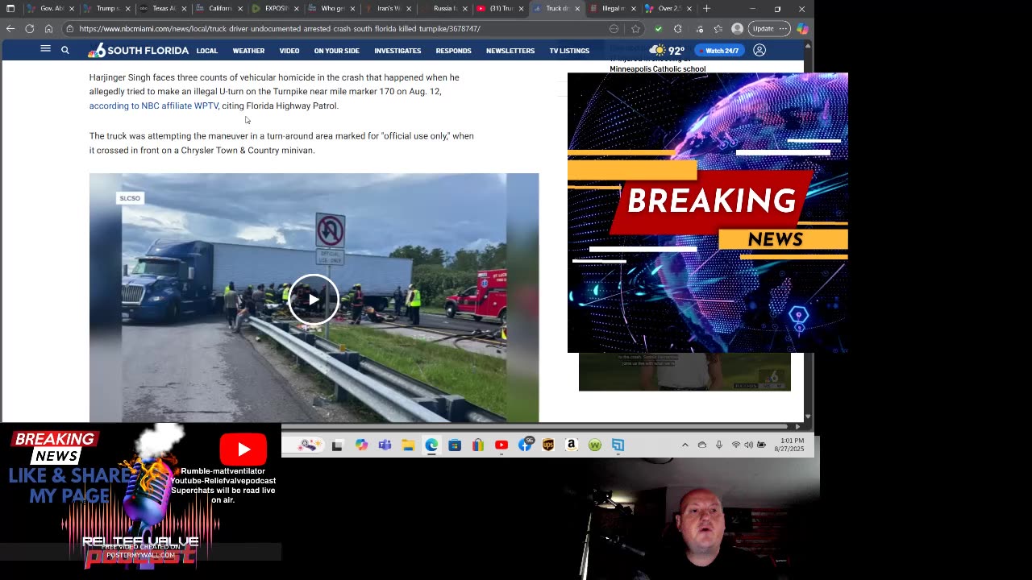Open the browser profile avatar

click(x=737, y=28)
